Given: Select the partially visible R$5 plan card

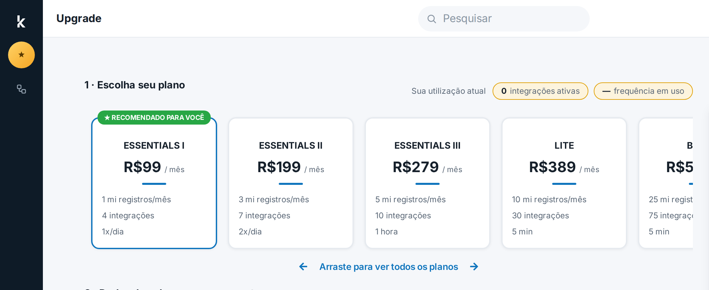Looking at the screenshot, I should click(x=666, y=183).
